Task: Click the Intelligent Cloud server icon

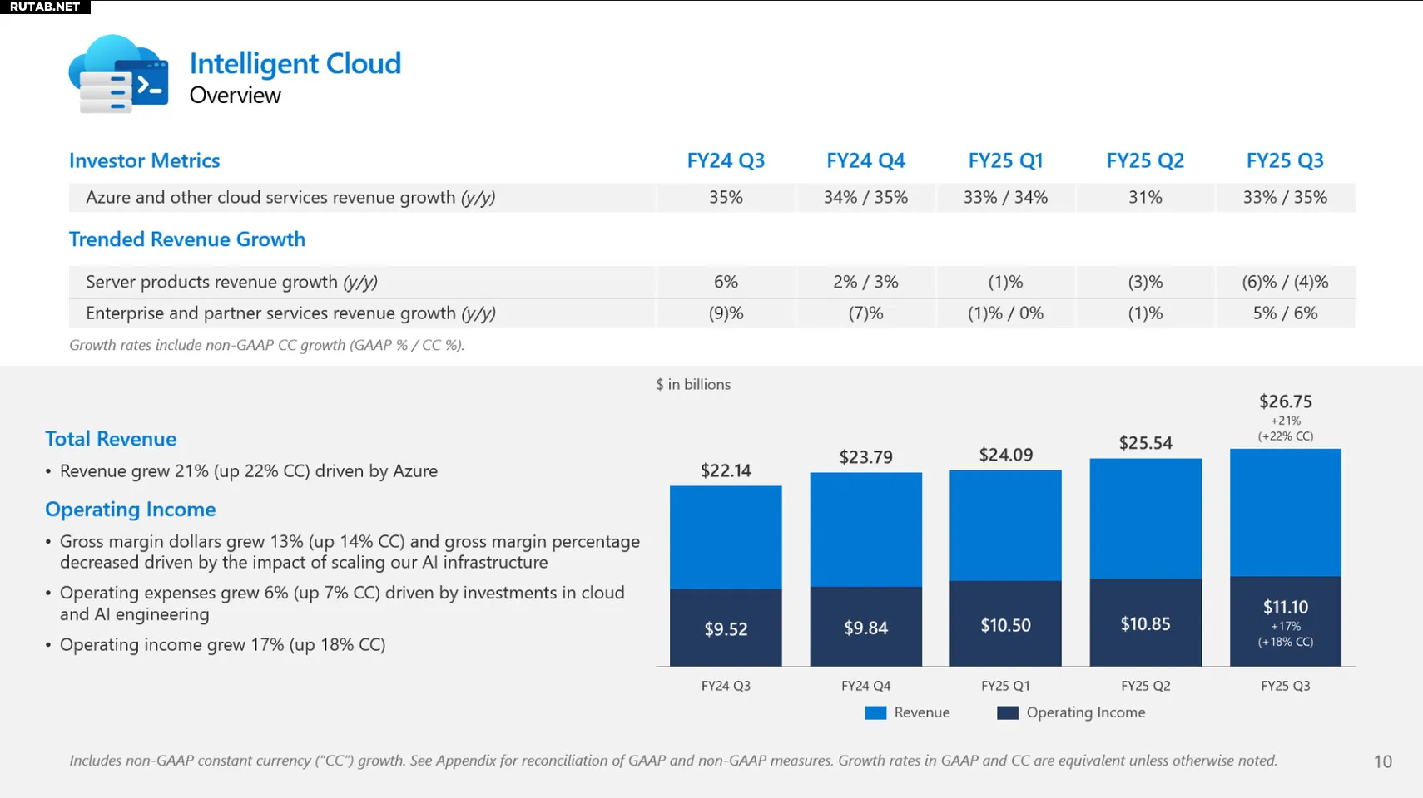Action: [119, 74]
